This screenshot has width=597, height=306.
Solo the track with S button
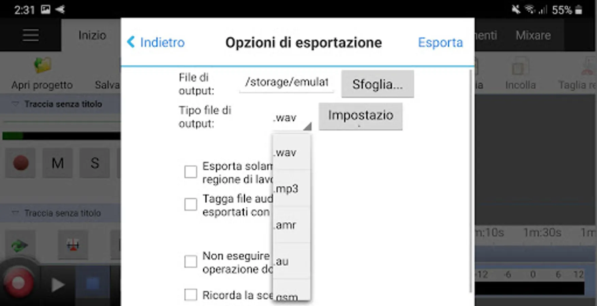click(95, 163)
